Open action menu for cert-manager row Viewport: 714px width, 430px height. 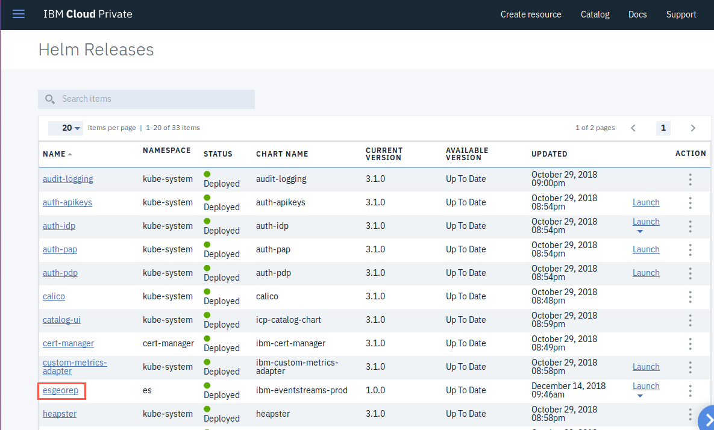click(691, 343)
